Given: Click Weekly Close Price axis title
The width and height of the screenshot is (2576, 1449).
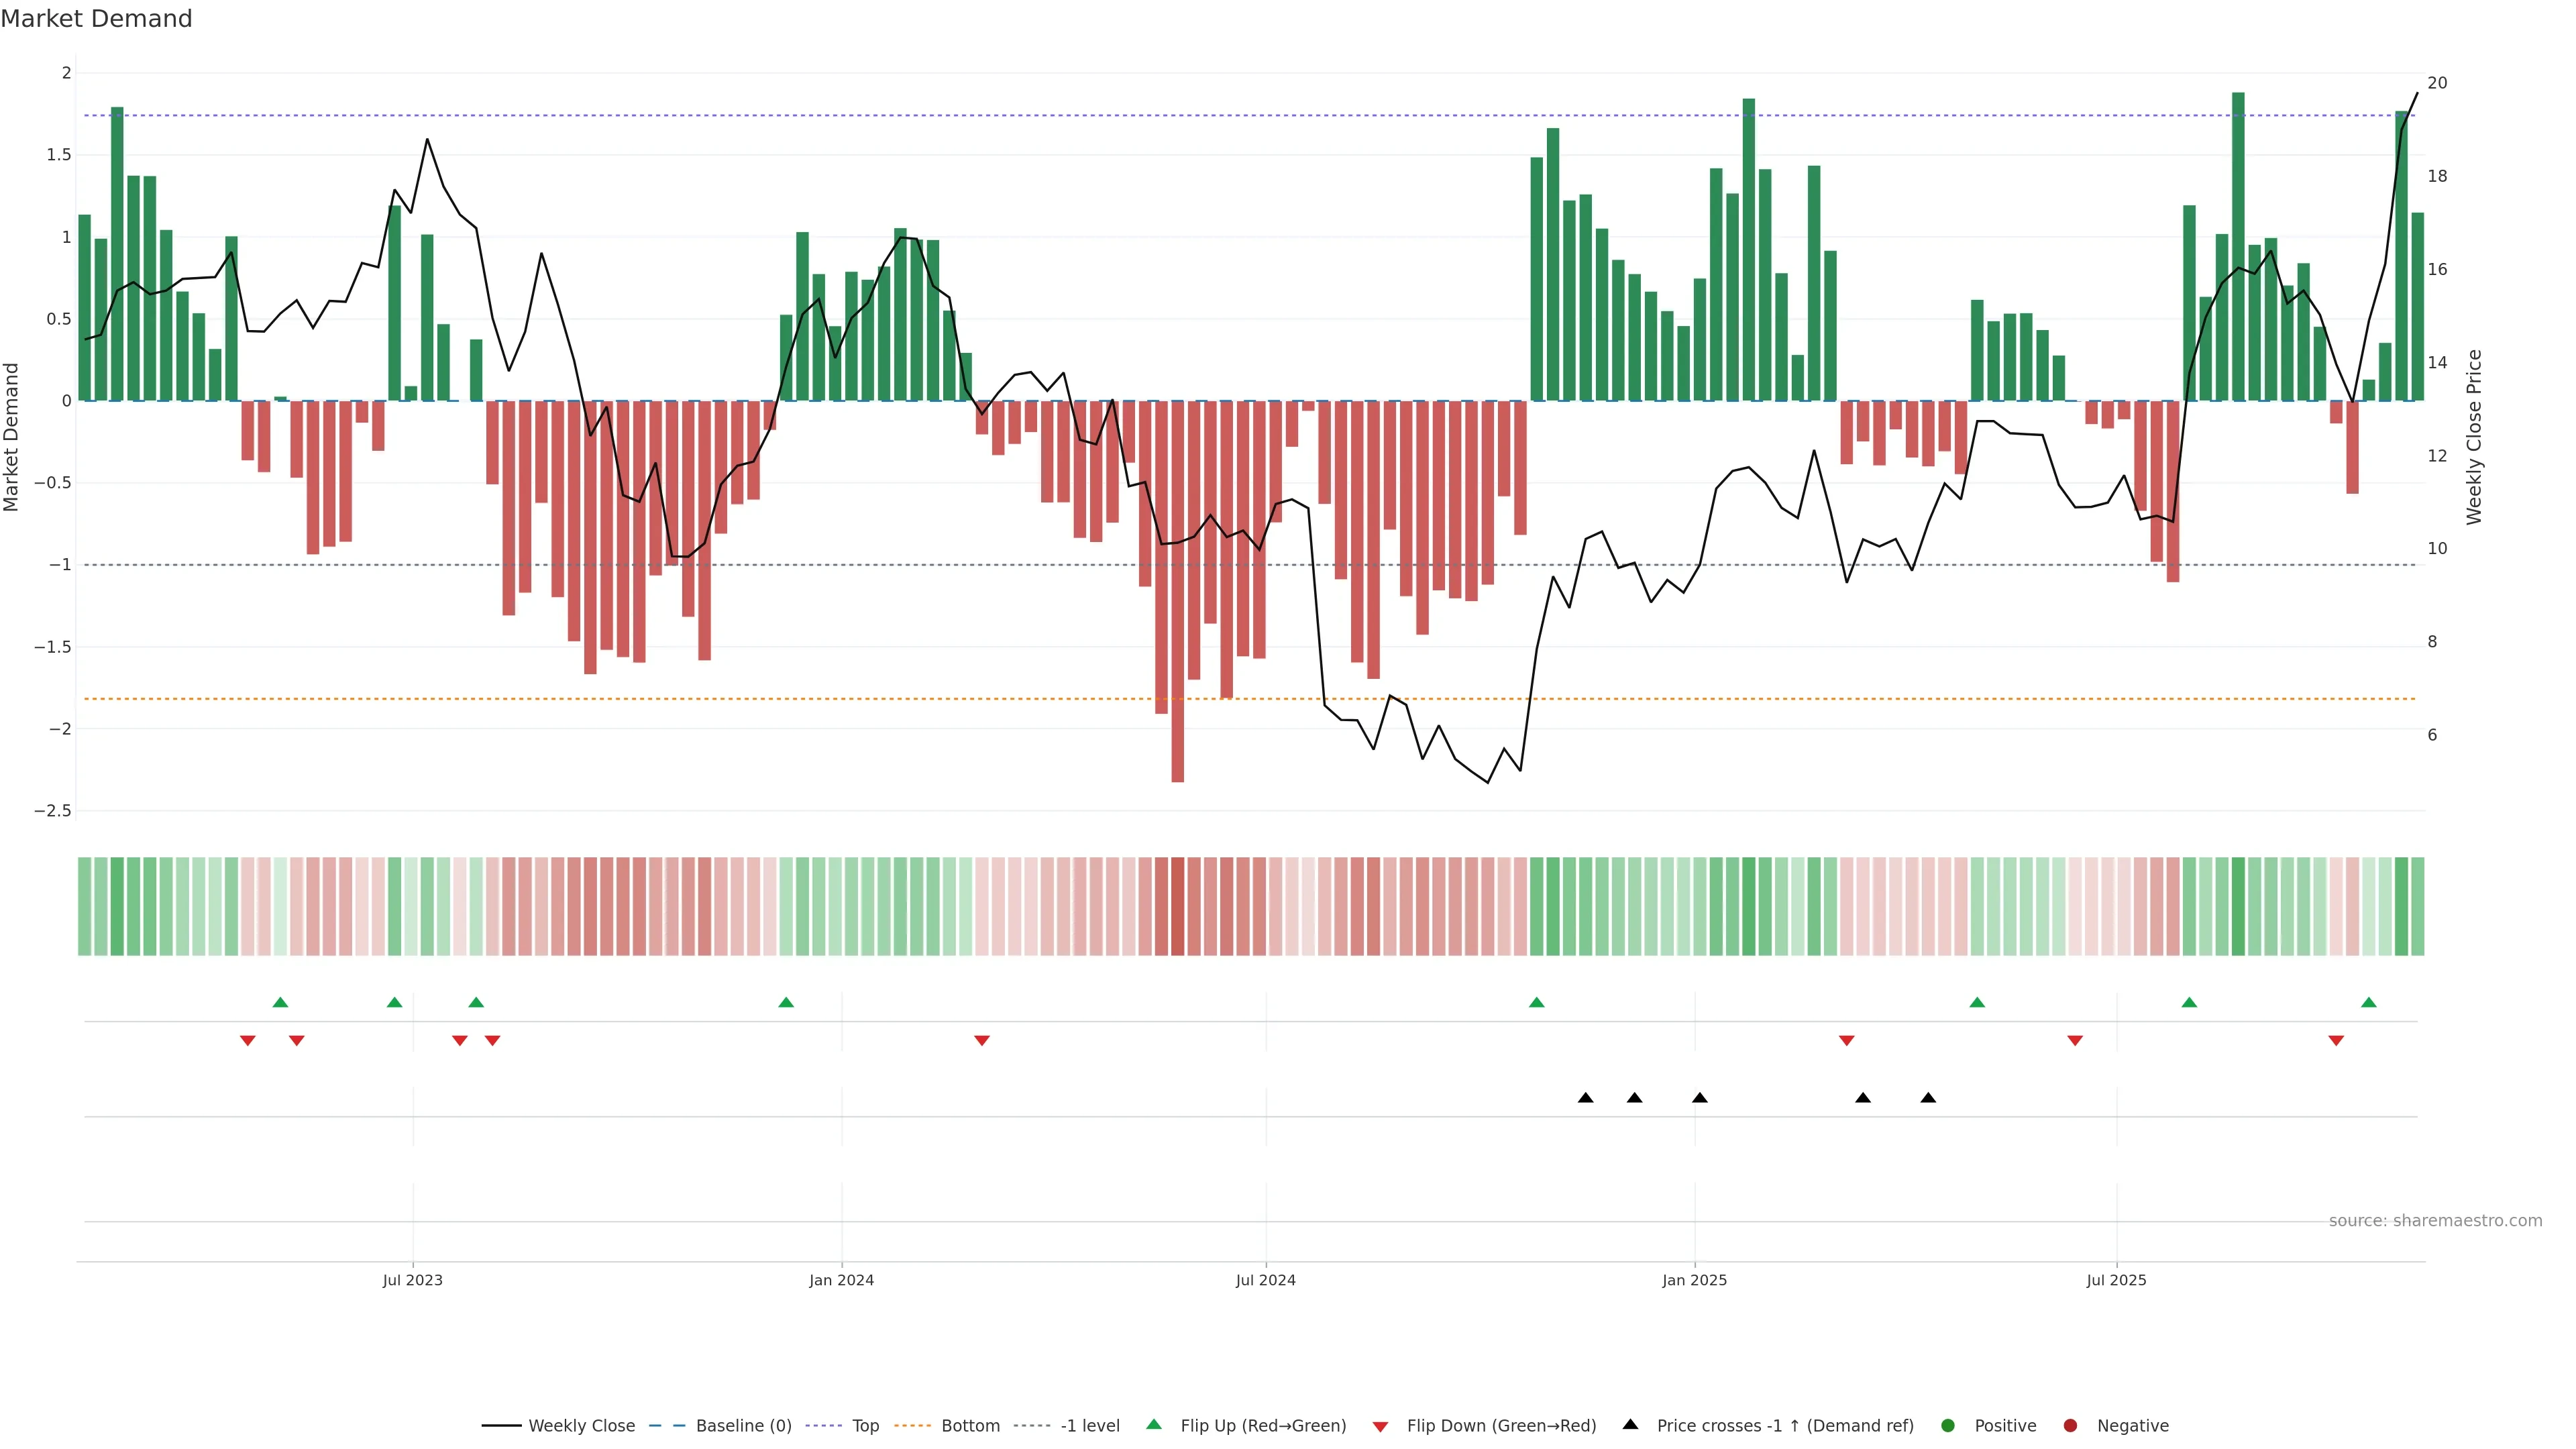Looking at the screenshot, I should 2474,437.
